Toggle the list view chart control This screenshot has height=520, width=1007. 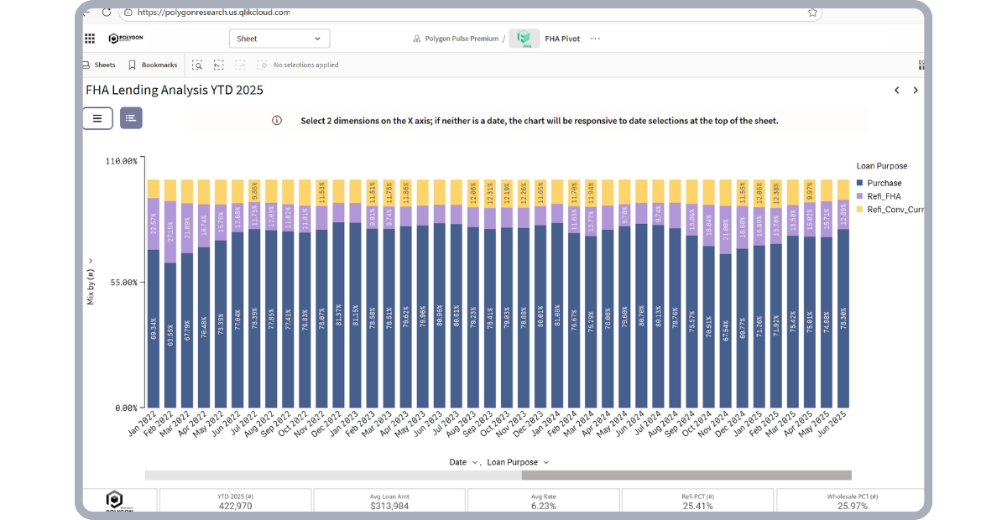tap(130, 118)
